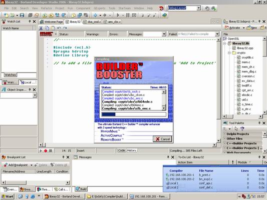Screen dimensions: 267x200
Task: Open the Debug Layout combo box
Action: tap(198, 8)
